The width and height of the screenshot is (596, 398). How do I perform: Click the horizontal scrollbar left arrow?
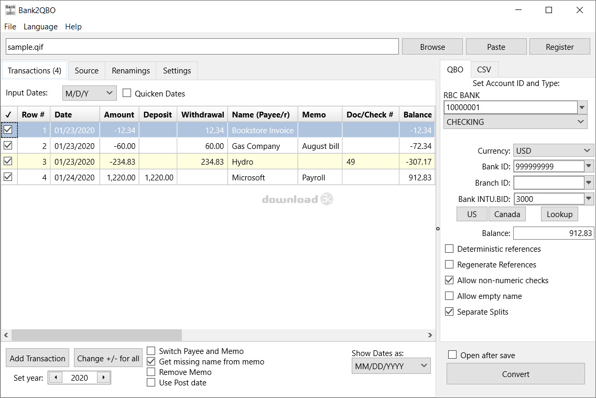[x=6, y=335]
